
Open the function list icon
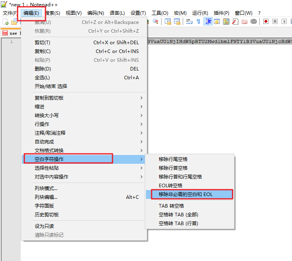[x=235, y=22]
